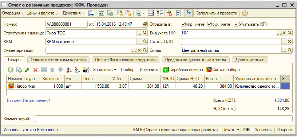297x137 pixels.
Task: Open the document subordination structure icon
Action: pos(151,13)
